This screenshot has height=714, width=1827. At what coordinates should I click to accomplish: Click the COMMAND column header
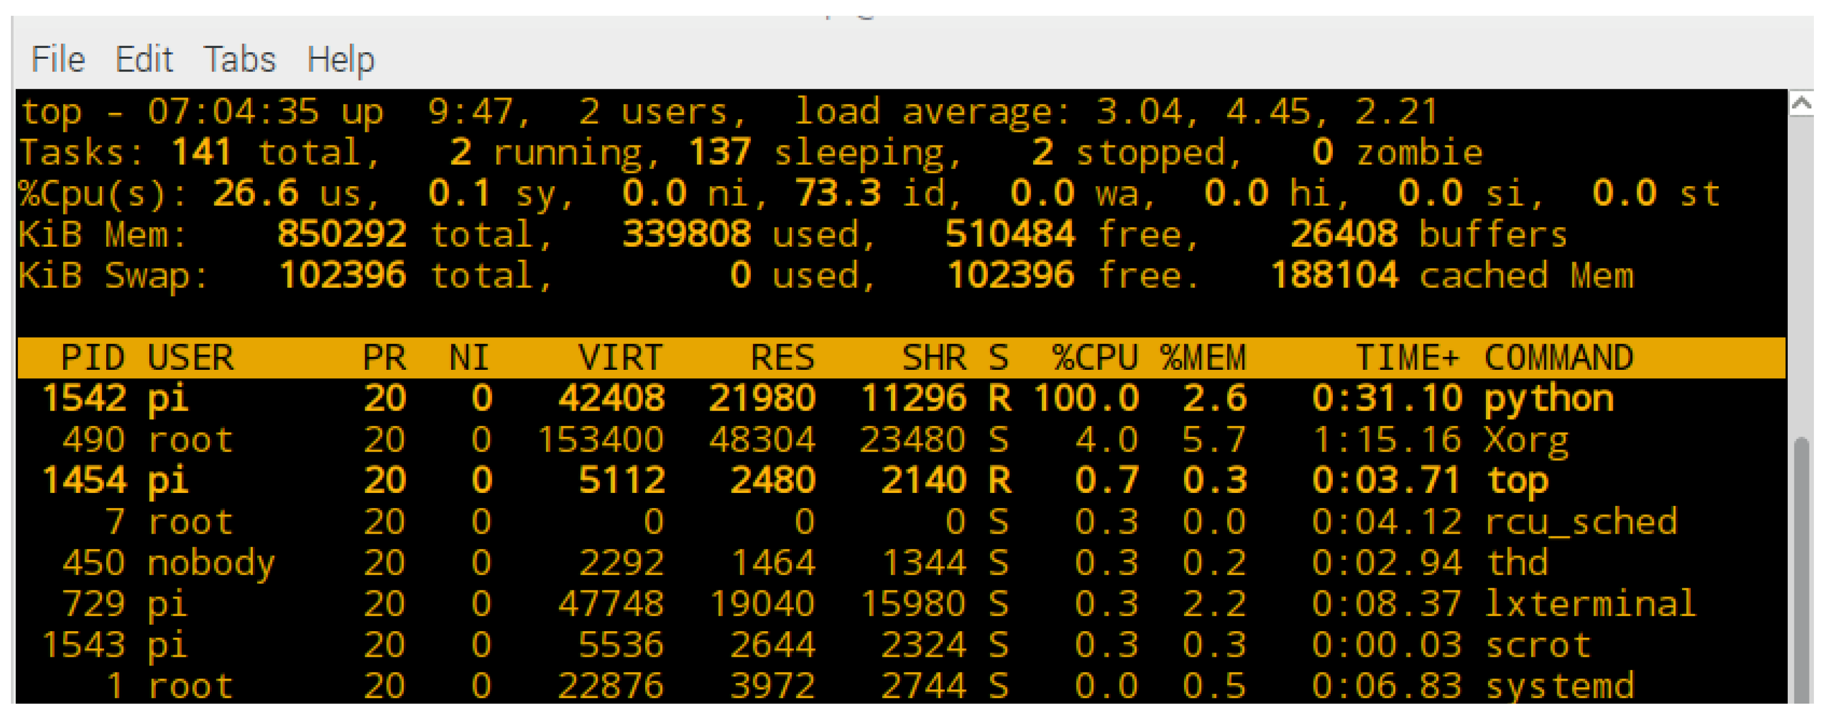[1558, 358]
